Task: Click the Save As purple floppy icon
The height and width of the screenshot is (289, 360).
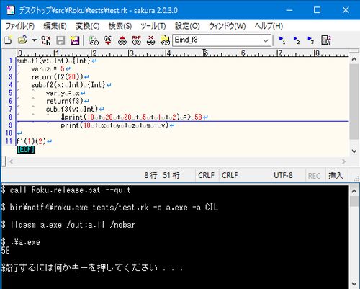Action: click(75, 40)
